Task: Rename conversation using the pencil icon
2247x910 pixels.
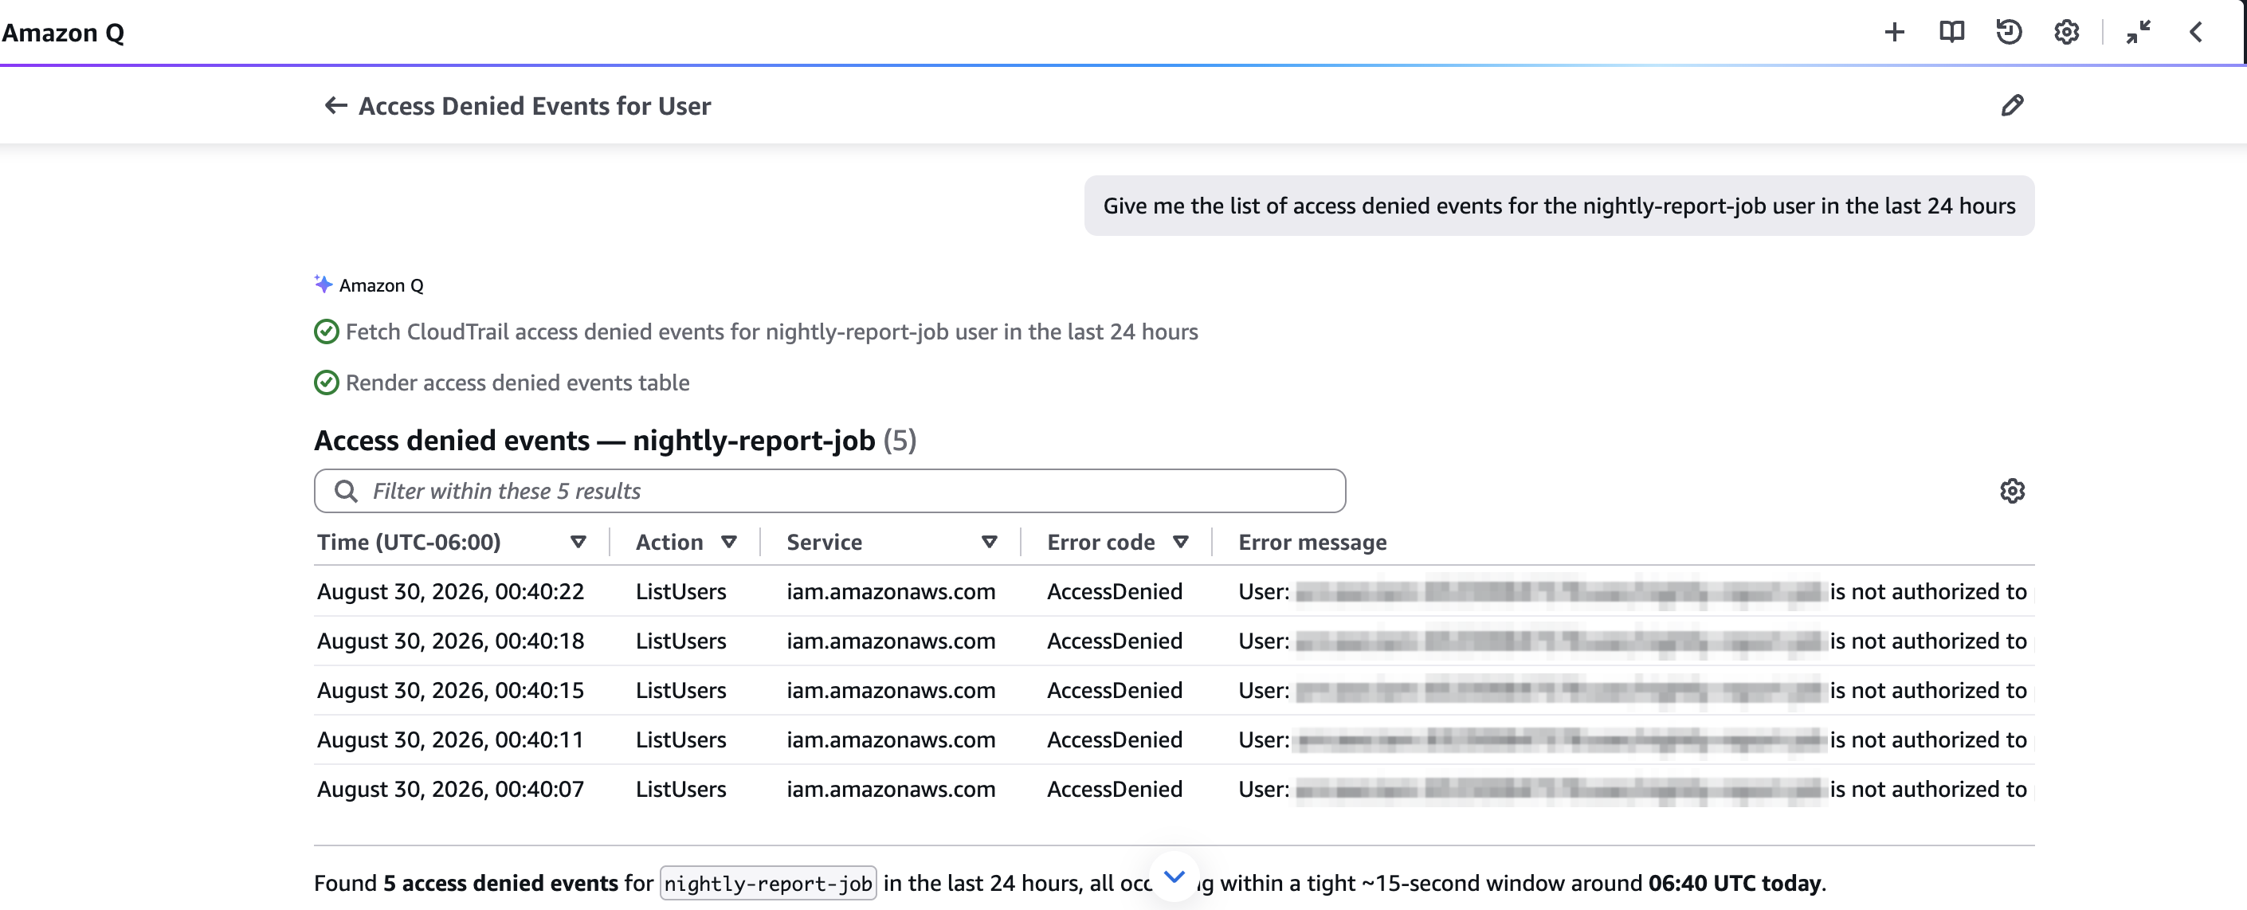Action: click(x=2013, y=105)
